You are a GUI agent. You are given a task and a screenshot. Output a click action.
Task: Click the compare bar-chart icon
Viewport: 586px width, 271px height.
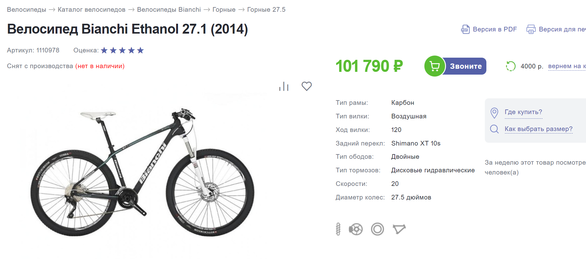tap(284, 87)
